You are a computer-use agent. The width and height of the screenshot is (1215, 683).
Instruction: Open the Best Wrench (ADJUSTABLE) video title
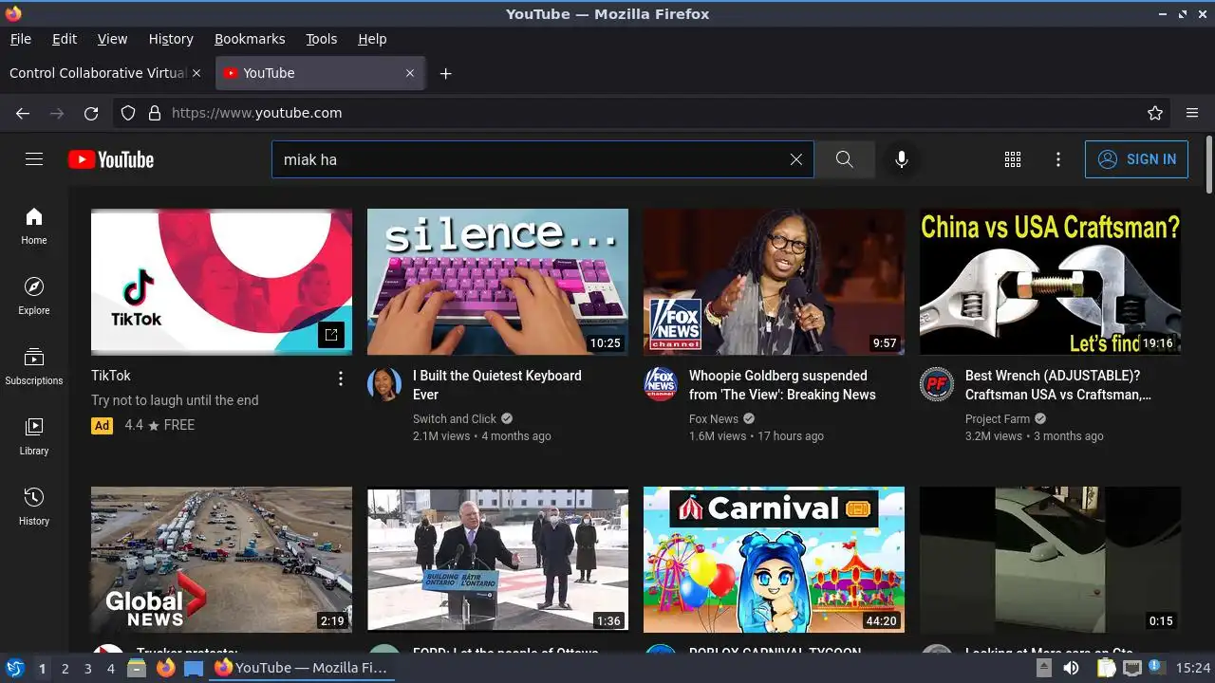coord(1058,385)
